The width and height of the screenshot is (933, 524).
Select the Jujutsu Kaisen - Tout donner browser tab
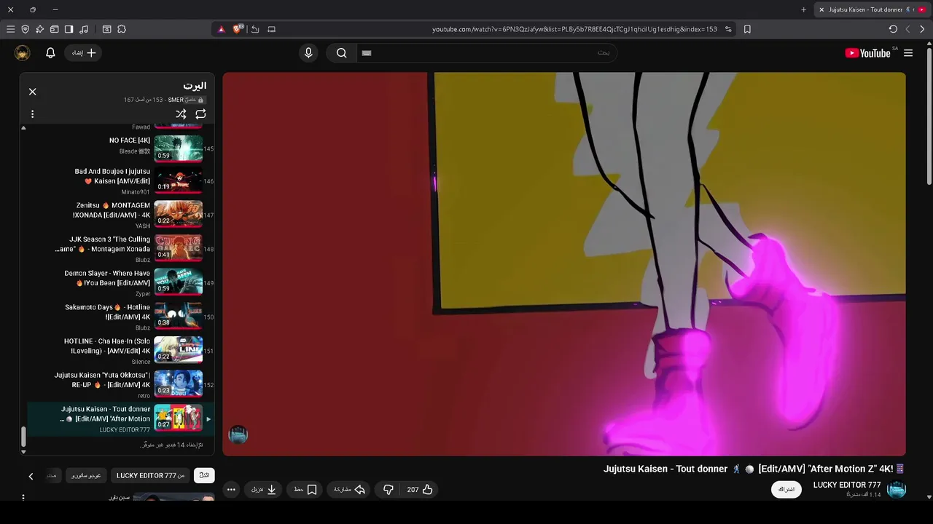tap(872, 9)
